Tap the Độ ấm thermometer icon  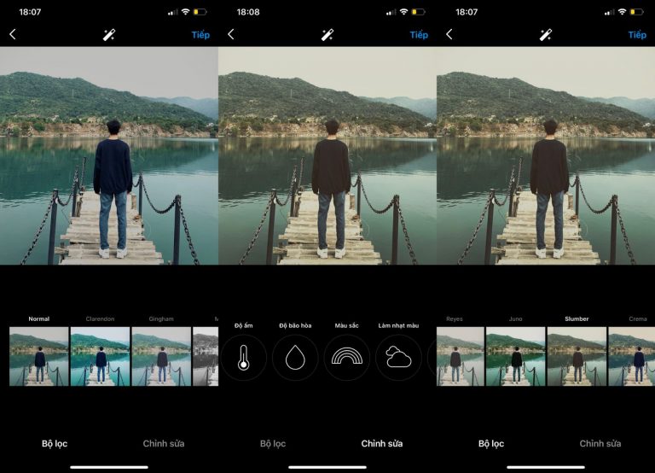pos(243,357)
